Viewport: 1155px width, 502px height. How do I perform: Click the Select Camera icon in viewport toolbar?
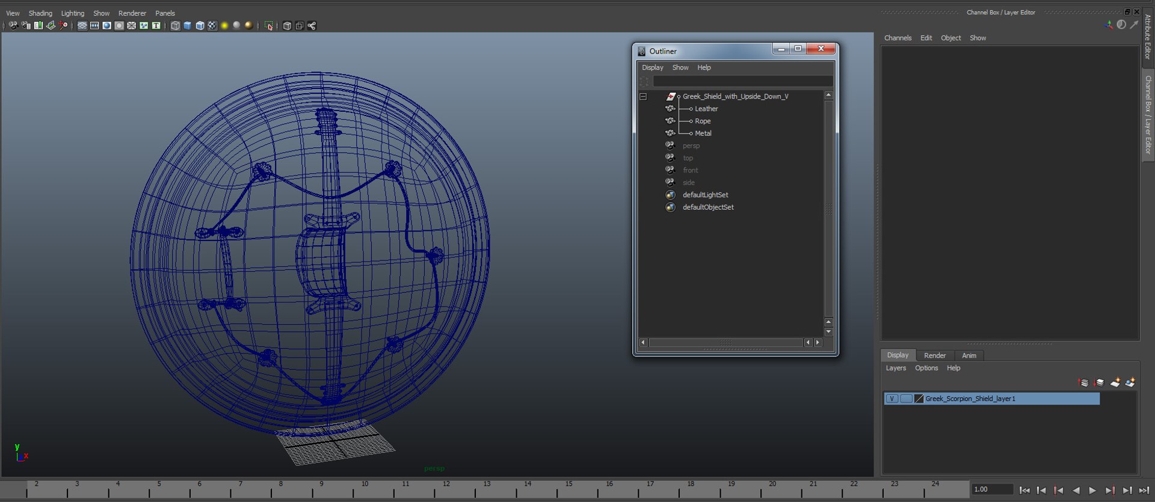13,26
